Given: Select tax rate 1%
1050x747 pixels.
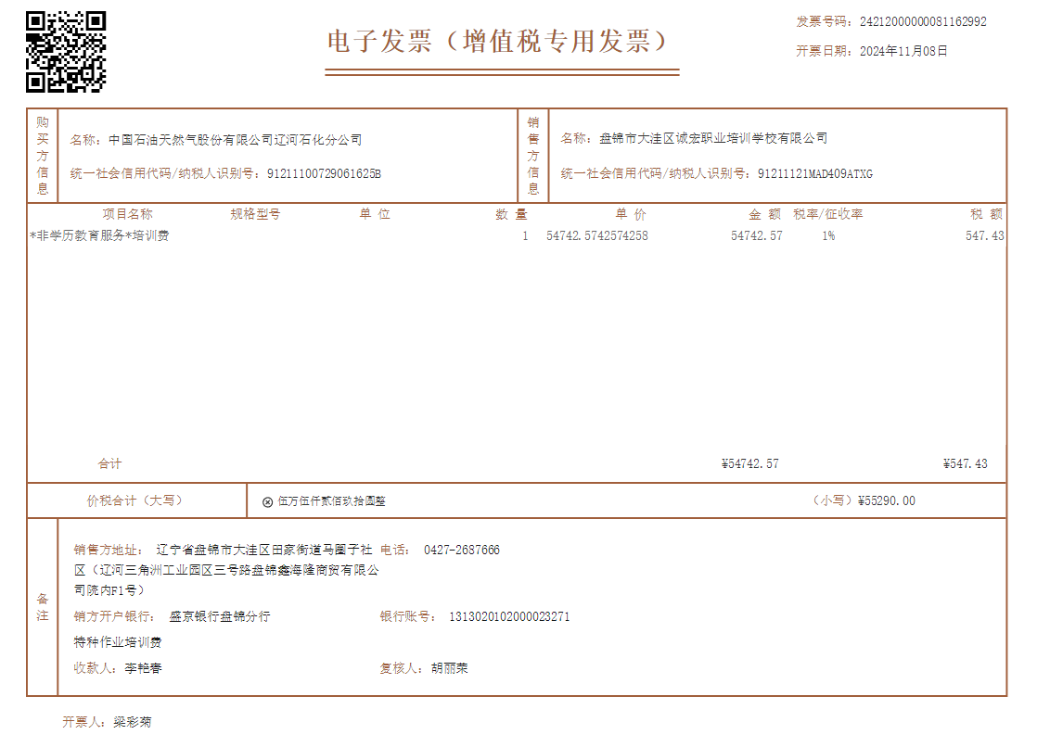Looking at the screenshot, I should pyautogui.click(x=828, y=235).
